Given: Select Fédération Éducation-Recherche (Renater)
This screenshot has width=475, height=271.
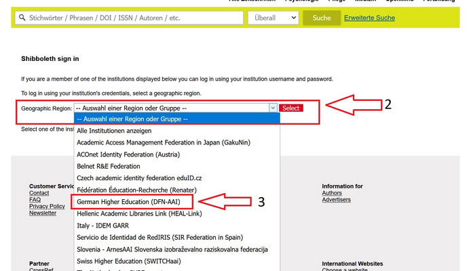Looking at the screenshot, I should point(177,190).
